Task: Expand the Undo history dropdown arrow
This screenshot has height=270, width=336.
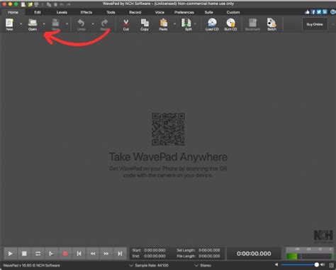Action: pyautogui.click(x=93, y=24)
